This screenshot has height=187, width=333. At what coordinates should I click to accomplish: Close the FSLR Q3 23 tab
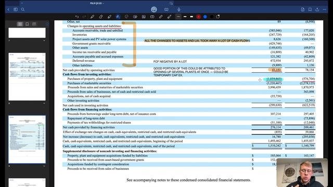22,3
